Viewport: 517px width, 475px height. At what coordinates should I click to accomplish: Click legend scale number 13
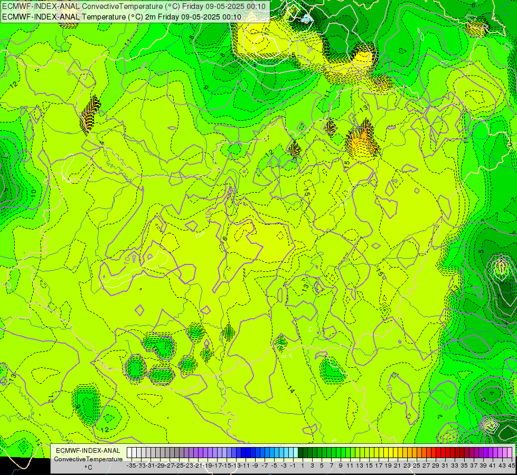(x=360, y=465)
